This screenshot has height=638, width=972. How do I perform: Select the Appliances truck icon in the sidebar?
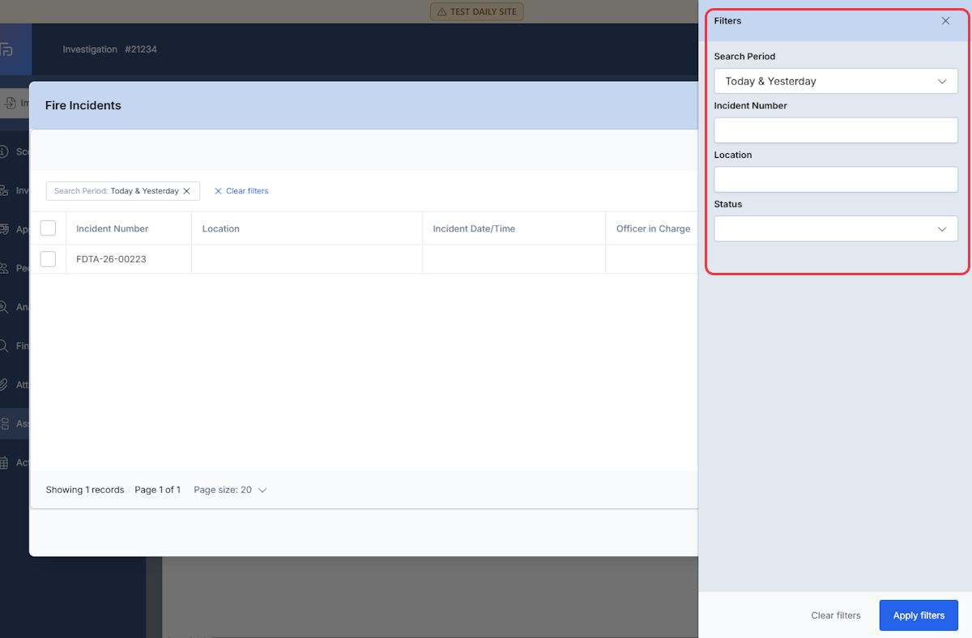pos(5,229)
